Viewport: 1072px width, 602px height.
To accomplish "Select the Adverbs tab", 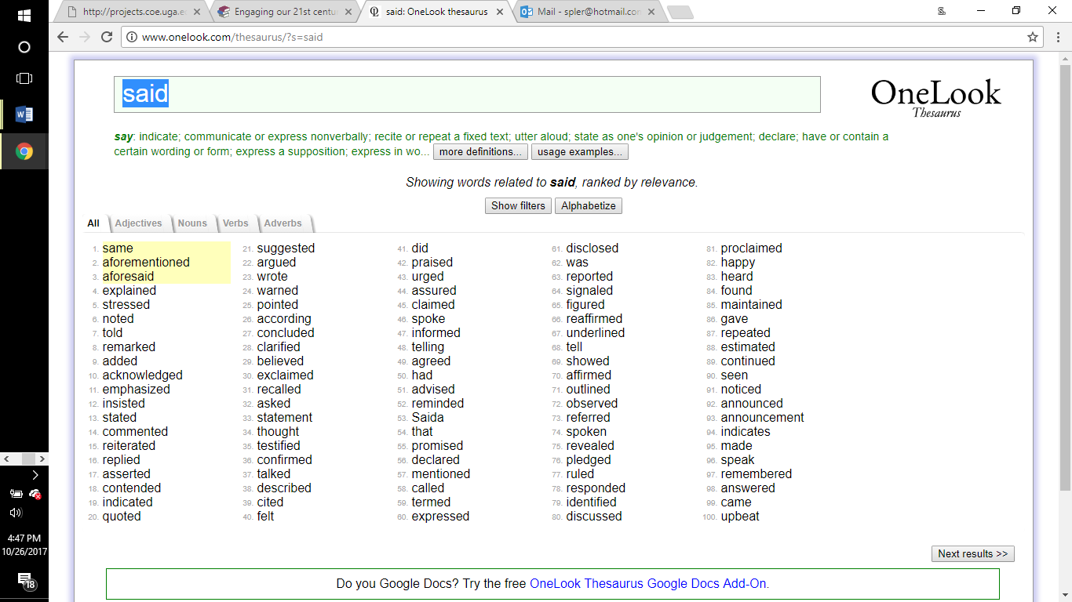I will coord(283,223).
